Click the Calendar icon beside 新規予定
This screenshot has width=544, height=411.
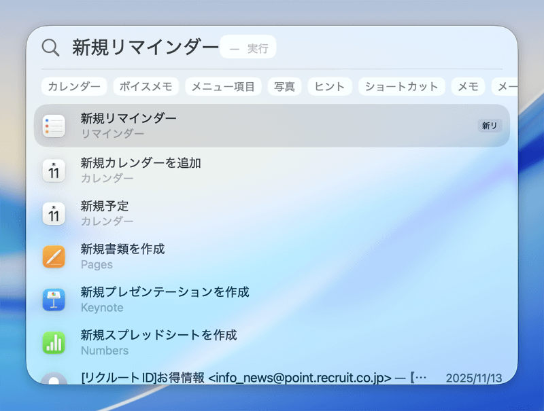[x=54, y=213]
